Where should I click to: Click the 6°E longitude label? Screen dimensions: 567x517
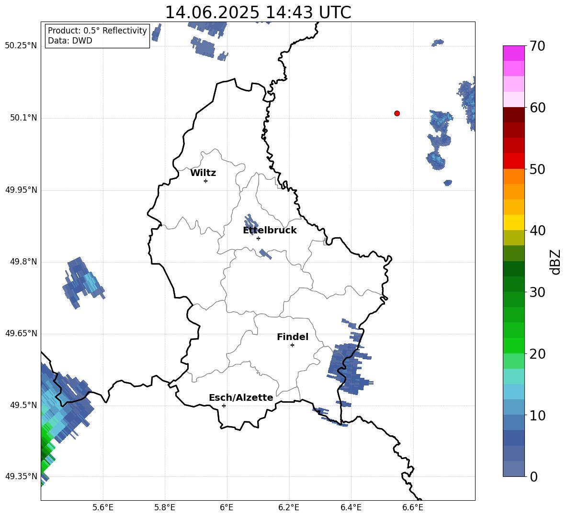[x=227, y=507]
